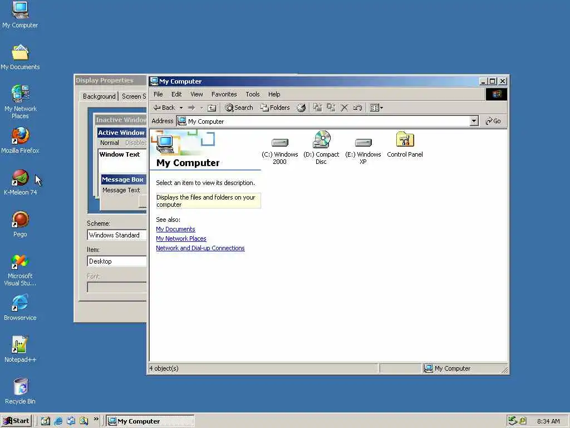Open the Edit menu
Screen dimensions: 570x428
coord(176,94)
